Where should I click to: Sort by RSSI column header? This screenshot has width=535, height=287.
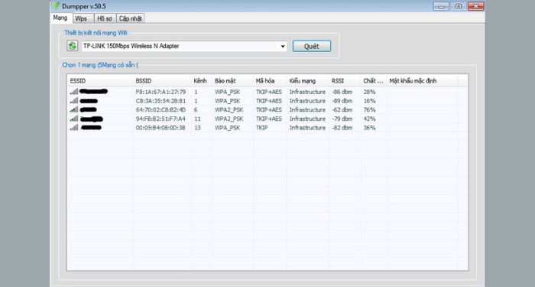(x=345, y=80)
